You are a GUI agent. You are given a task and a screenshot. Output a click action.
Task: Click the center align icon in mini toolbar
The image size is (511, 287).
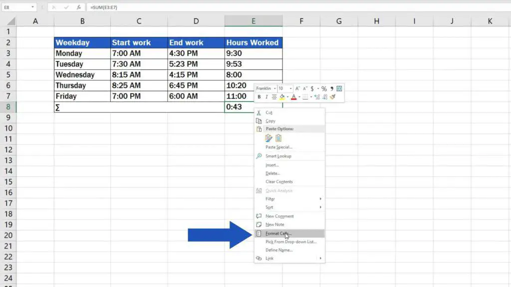pyautogui.click(x=274, y=97)
